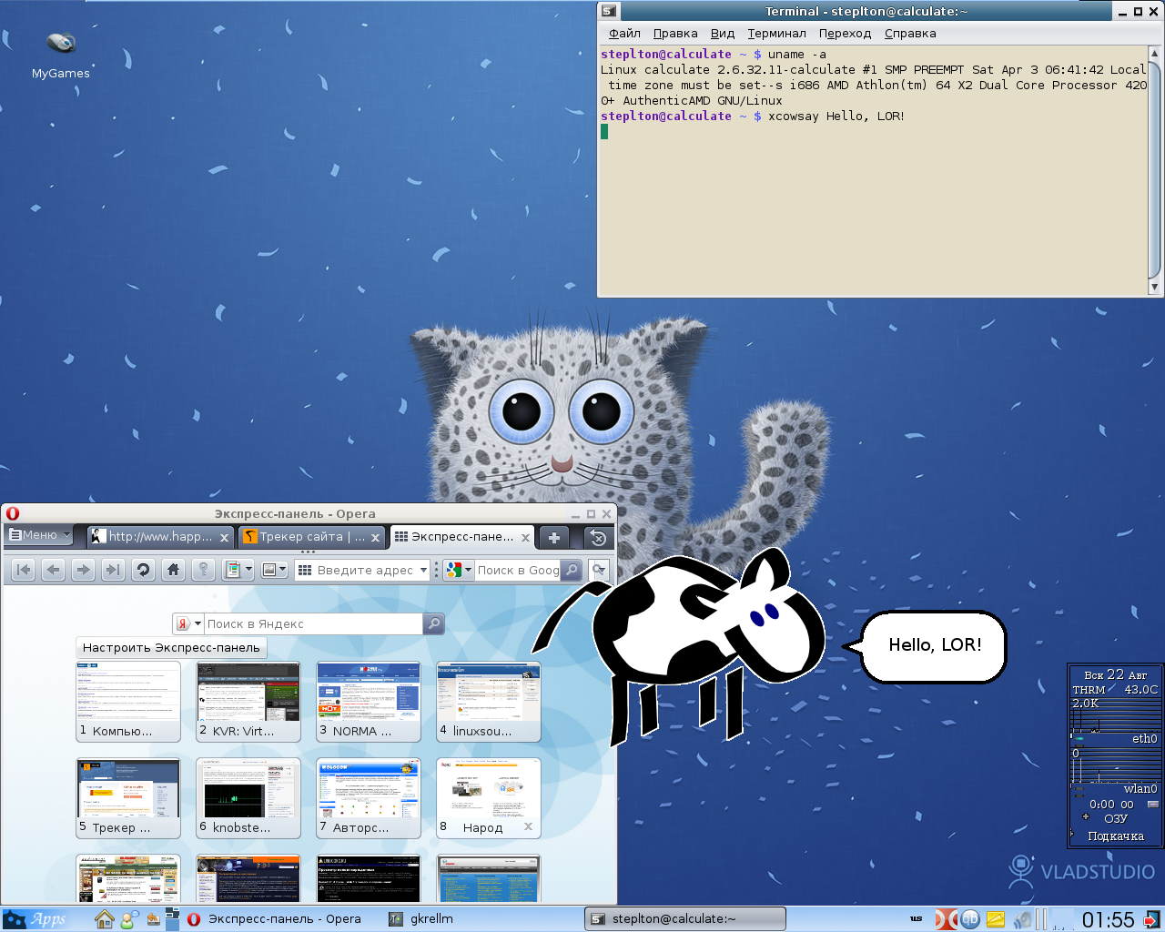The image size is (1165, 932).
Task: Open terminal Файл menu
Action: point(624,34)
